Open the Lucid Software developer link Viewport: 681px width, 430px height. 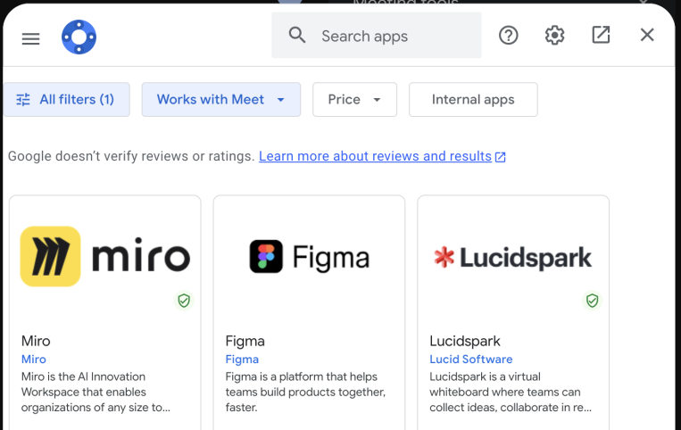[470, 360]
